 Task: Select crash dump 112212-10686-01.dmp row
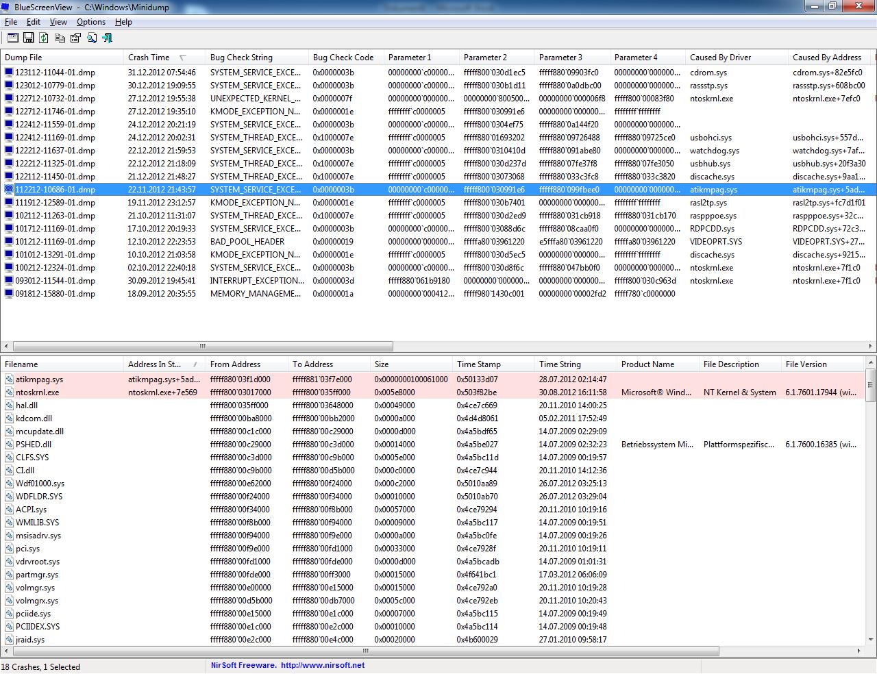coord(438,190)
